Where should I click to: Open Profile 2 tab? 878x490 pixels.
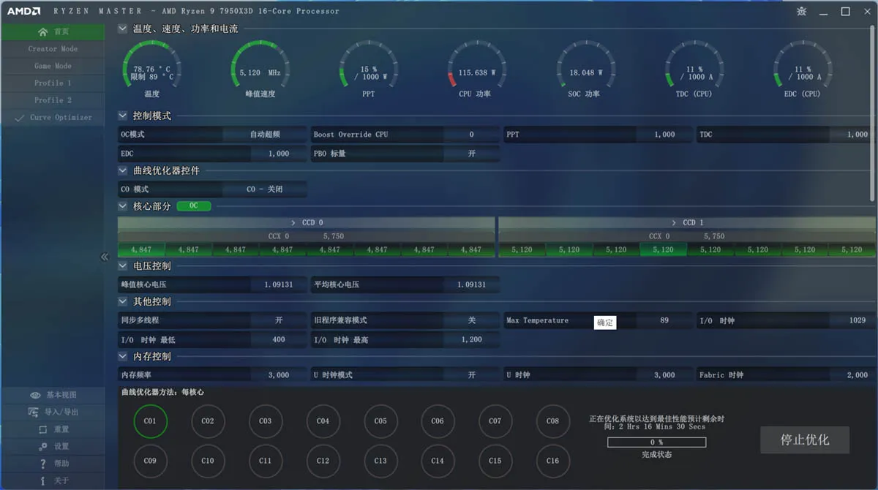53,100
